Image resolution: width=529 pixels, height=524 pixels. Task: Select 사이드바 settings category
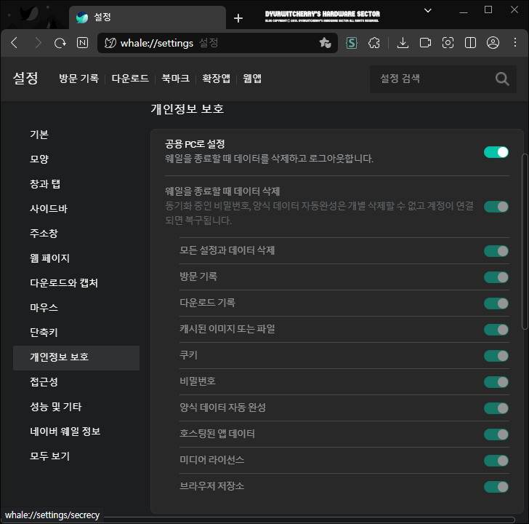click(76, 209)
